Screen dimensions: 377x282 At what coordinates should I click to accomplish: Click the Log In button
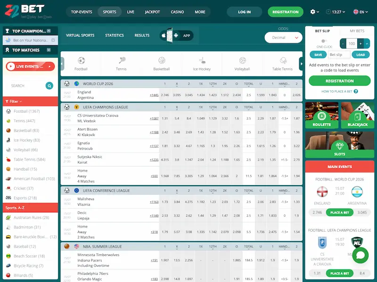[244, 12]
